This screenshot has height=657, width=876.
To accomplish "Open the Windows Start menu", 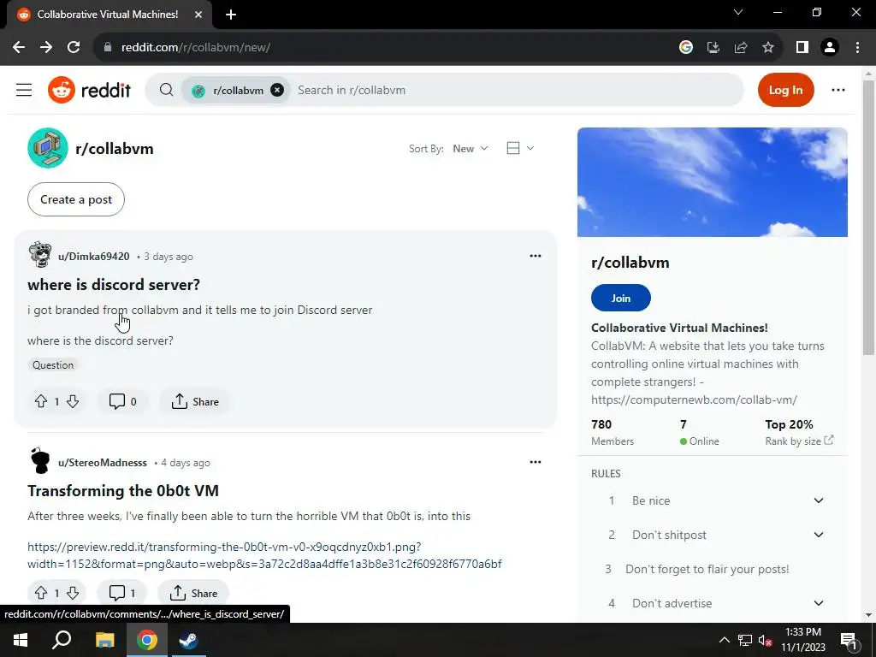I will [x=21, y=640].
